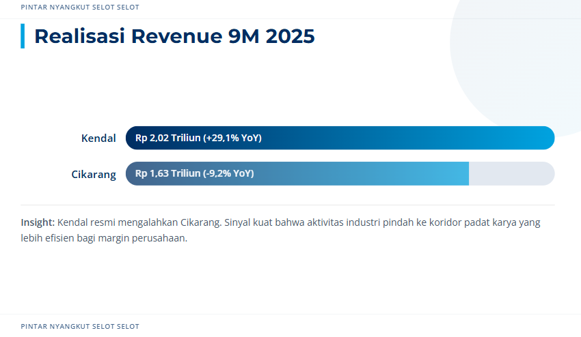Click the grey unfilled end of Cikarang bar
Viewport: 581px width, 337px height.
(511, 173)
